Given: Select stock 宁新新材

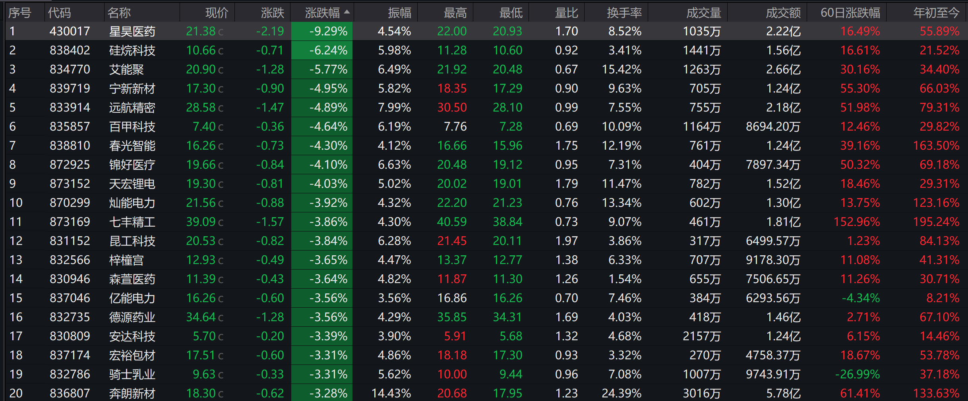Looking at the screenshot, I should pos(132,89).
